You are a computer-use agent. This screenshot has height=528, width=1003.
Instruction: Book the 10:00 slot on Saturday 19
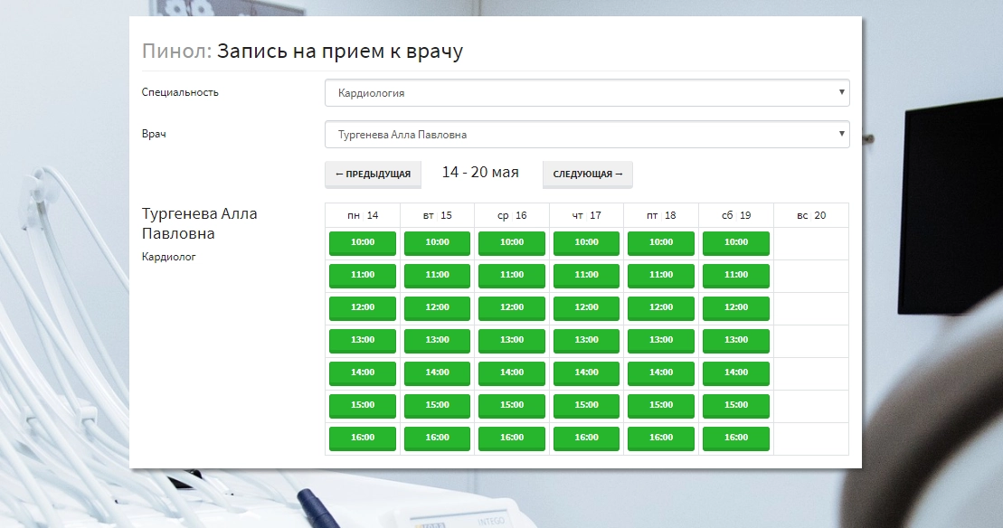[x=735, y=242]
